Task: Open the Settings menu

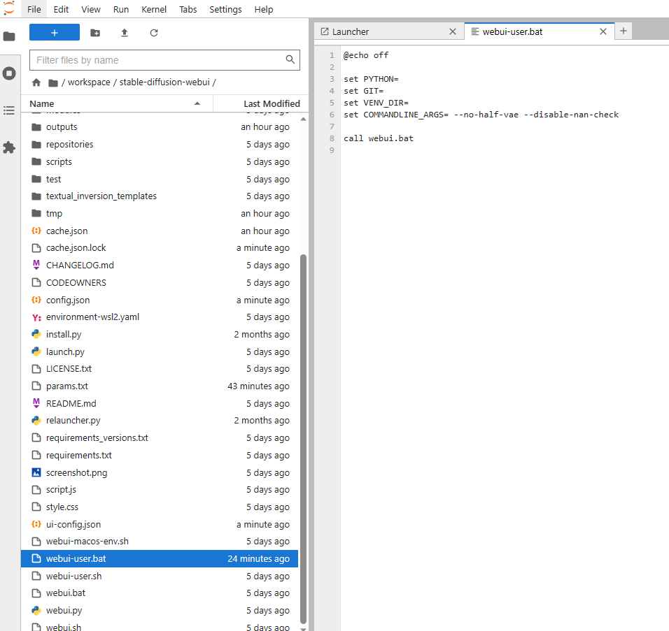Action: pos(225,10)
